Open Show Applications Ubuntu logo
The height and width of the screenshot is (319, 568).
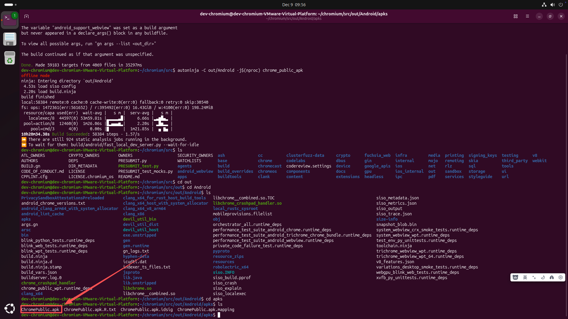coord(9,308)
